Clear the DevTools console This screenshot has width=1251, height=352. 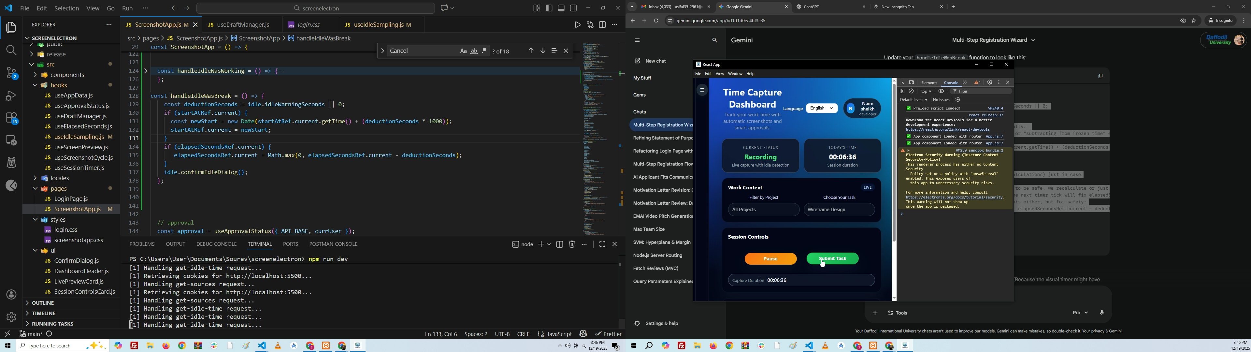pyautogui.click(x=912, y=91)
